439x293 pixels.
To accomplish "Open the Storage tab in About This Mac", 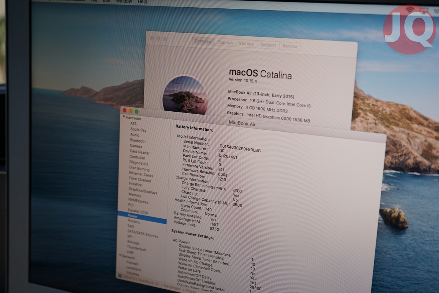I will (x=246, y=44).
